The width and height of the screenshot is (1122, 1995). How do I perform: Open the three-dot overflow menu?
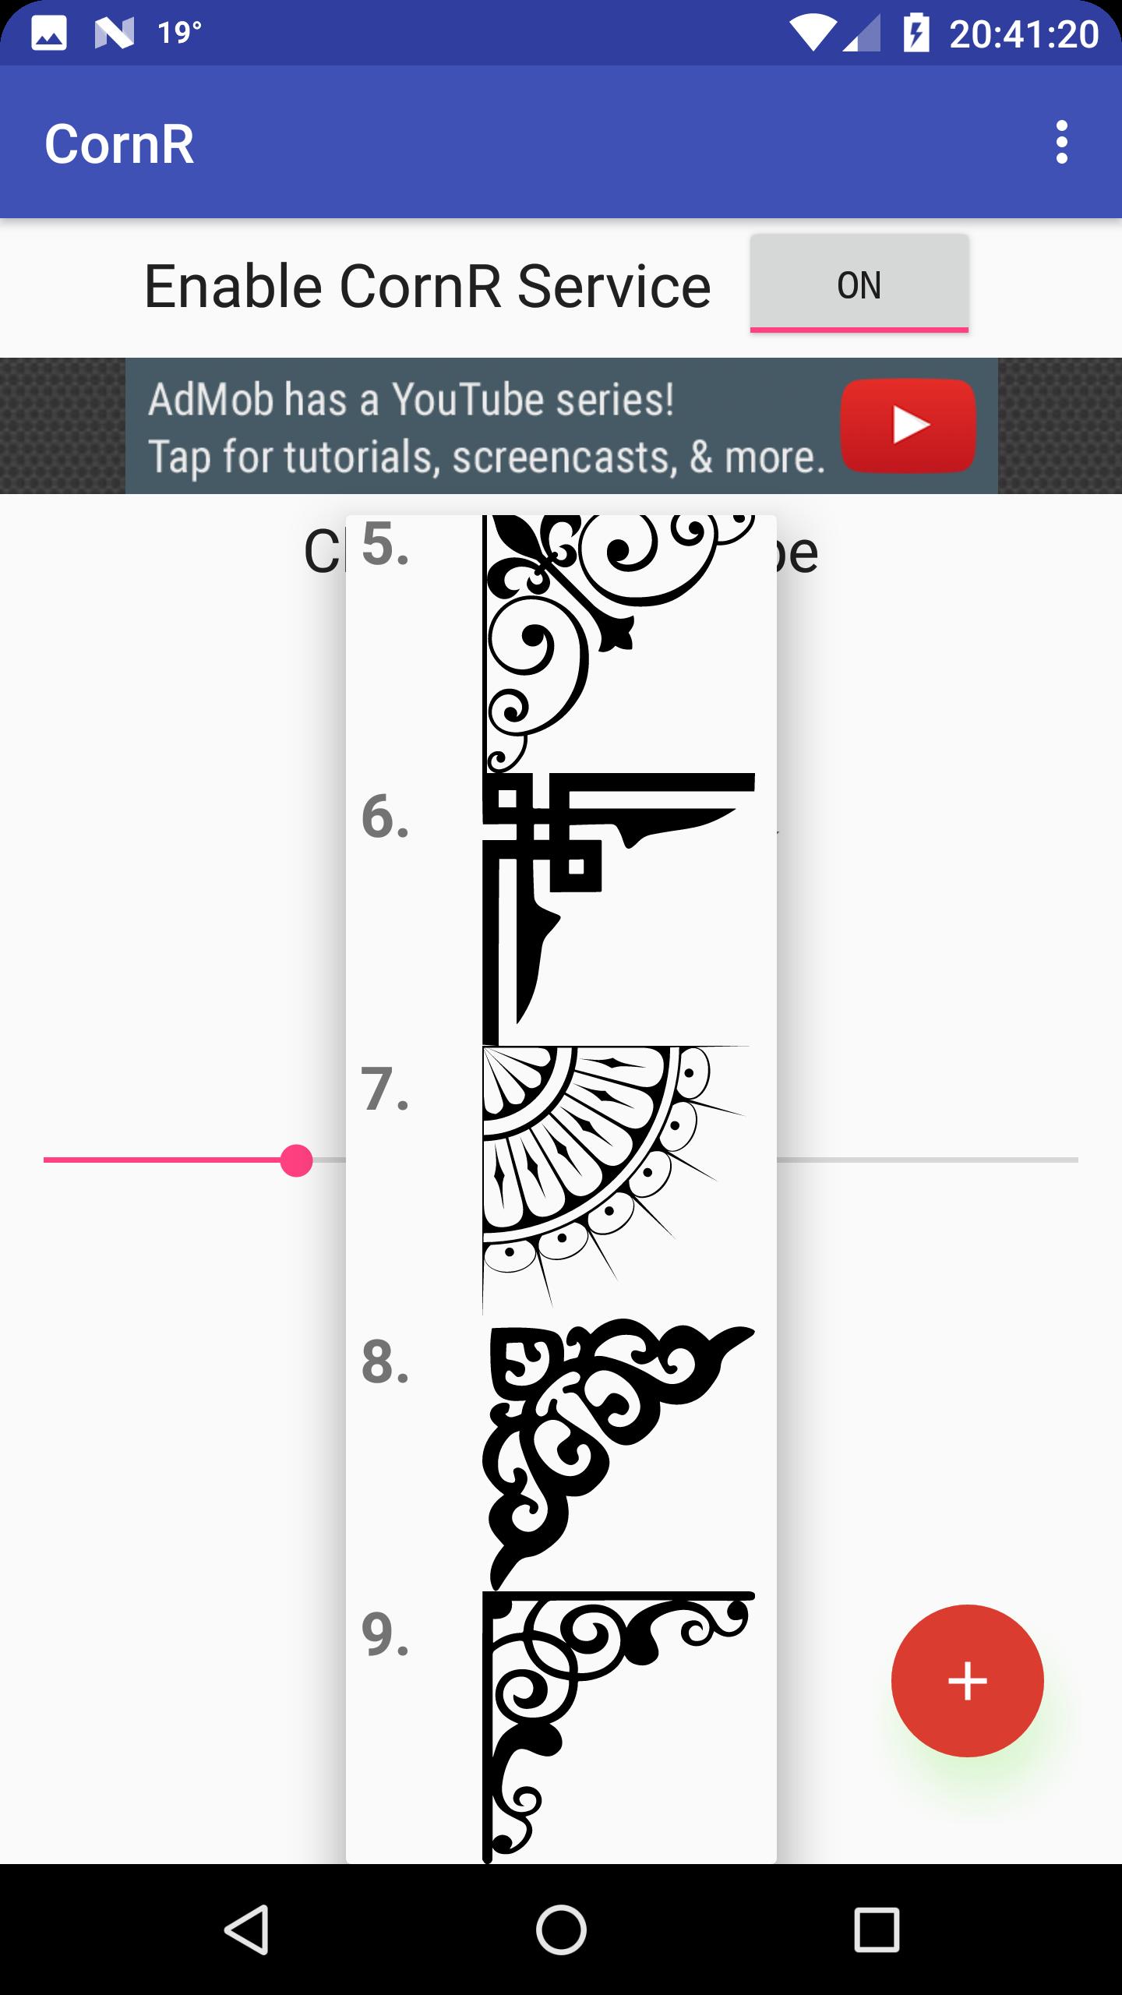pyautogui.click(x=1061, y=143)
